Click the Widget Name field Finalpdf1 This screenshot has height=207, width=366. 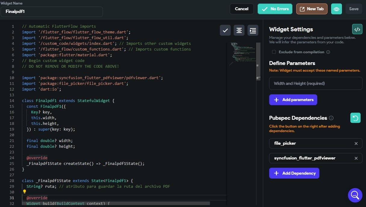click(x=51, y=12)
